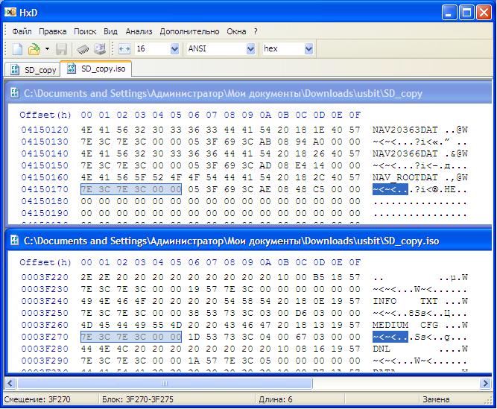Open the Файл menu
The height and width of the screenshot is (409, 497).
[22, 32]
